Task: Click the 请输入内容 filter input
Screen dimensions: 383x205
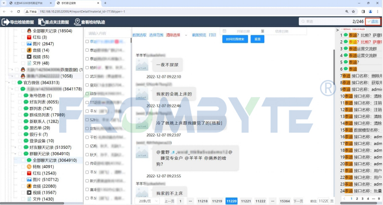Action: (107, 33)
